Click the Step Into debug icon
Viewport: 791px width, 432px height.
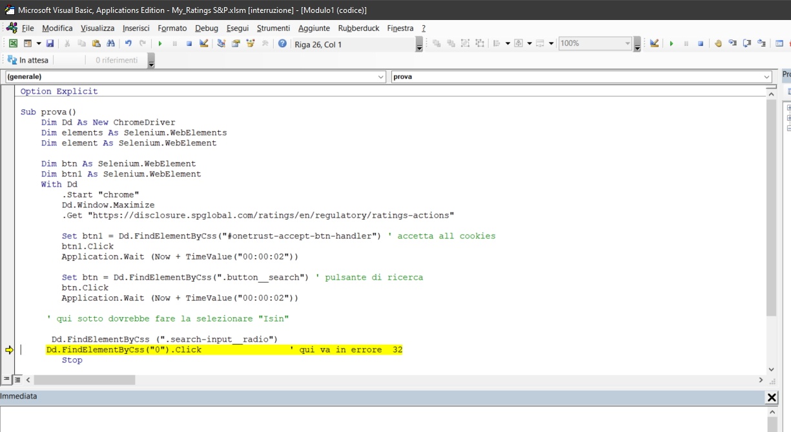click(732, 43)
